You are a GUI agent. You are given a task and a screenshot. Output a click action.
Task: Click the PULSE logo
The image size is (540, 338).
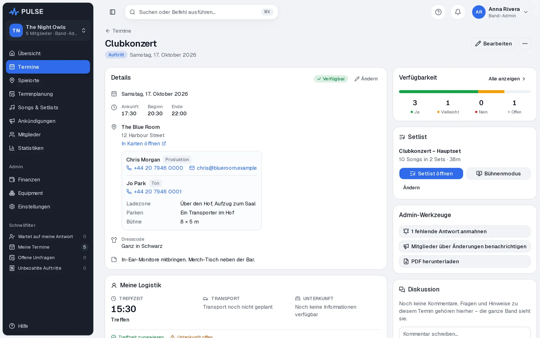tap(26, 12)
